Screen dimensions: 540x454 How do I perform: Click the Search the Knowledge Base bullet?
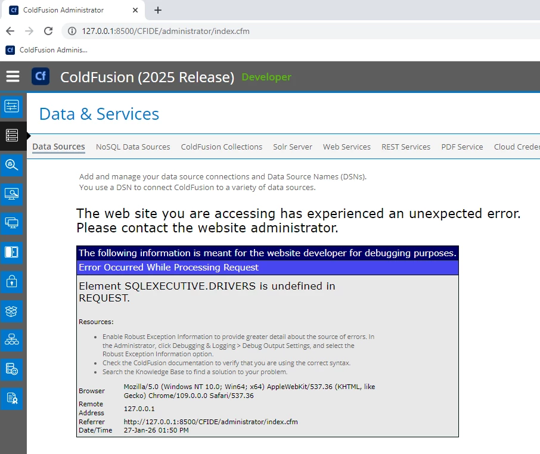coord(195,372)
